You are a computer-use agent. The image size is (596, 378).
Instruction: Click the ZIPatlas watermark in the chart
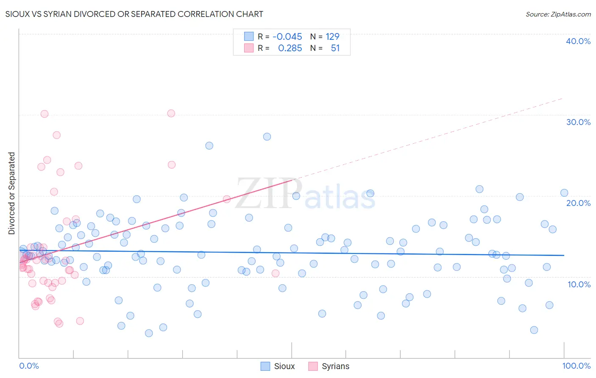tap(305, 194)
